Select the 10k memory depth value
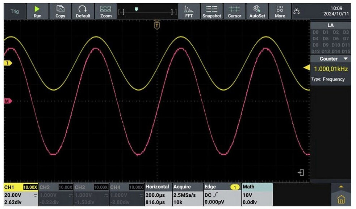Viewport: 356px width, 209px height. (178, 202)
